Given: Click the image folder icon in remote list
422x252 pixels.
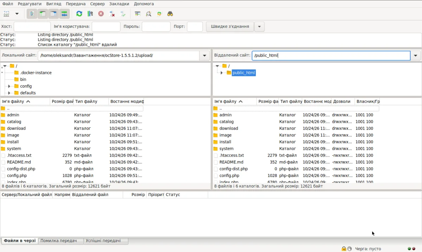Looking at the screenshot, I should point(216,135).
